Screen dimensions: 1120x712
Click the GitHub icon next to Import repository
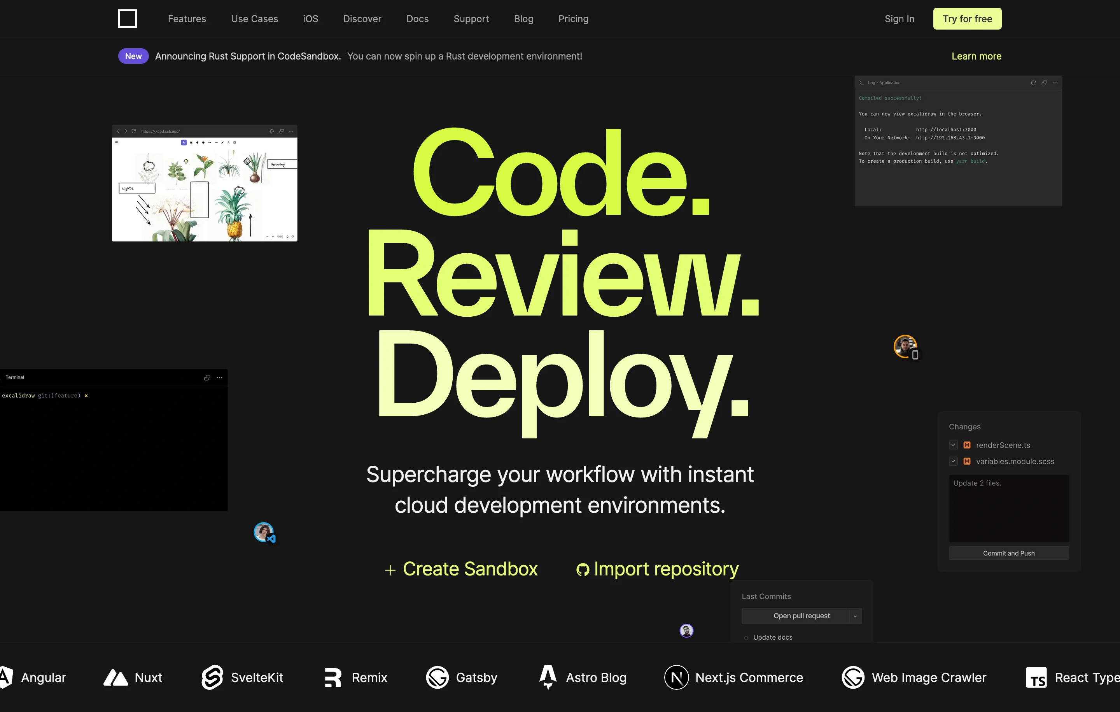[583, 569]
